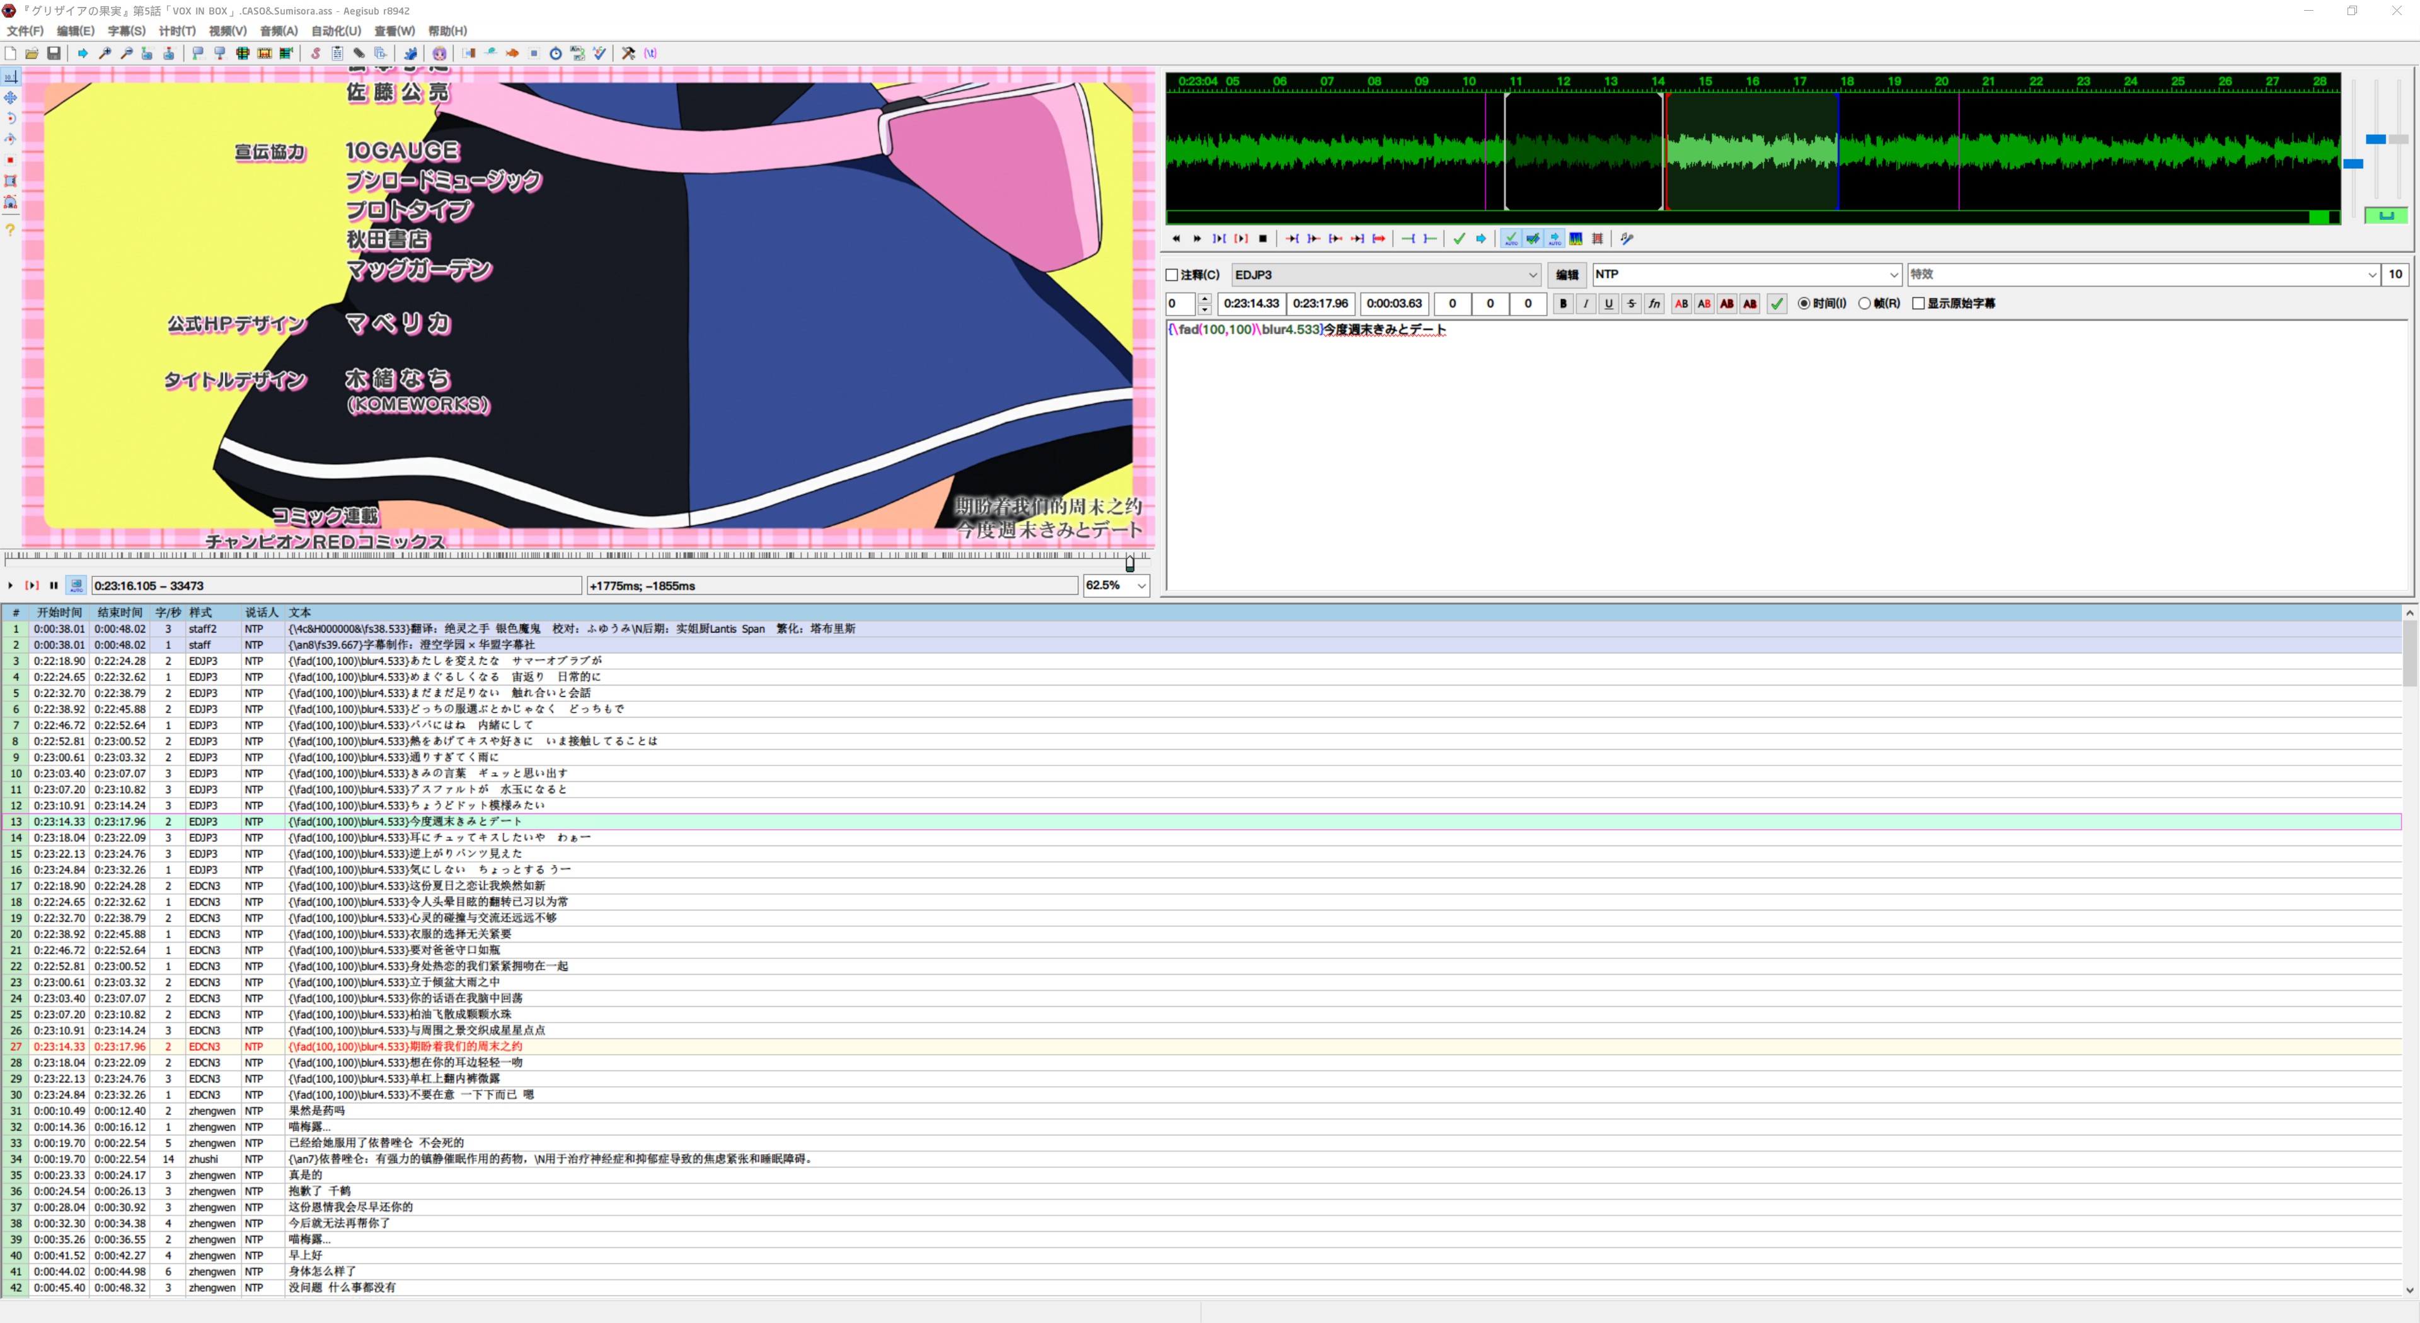
Task: Select subtitle row 27 in the grid
Action: click(x=1202, y=1046)
